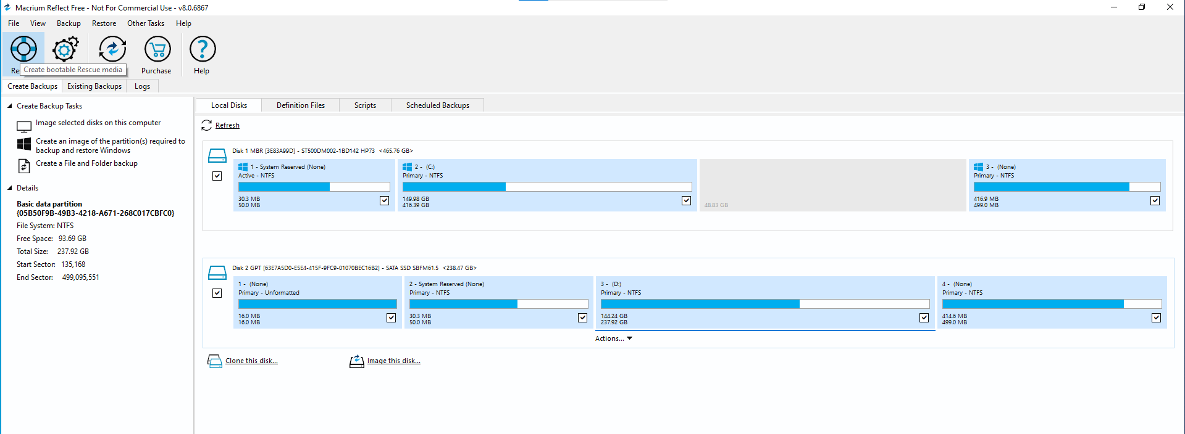Select the Create Backups tab
Screen dimensions: 1185x434
coord(33,86)
